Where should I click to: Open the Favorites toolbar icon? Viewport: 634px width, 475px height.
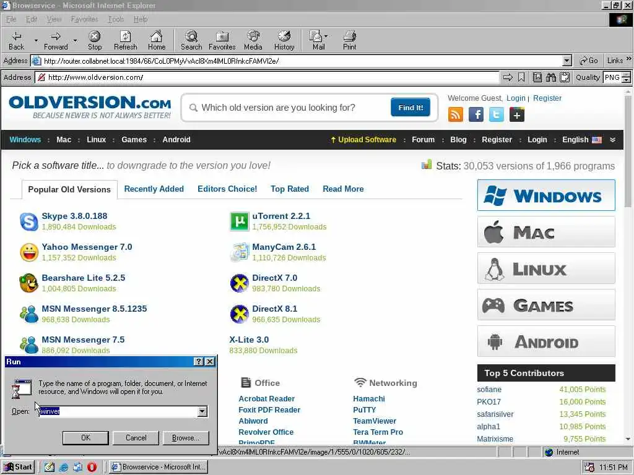coord(222,40)
